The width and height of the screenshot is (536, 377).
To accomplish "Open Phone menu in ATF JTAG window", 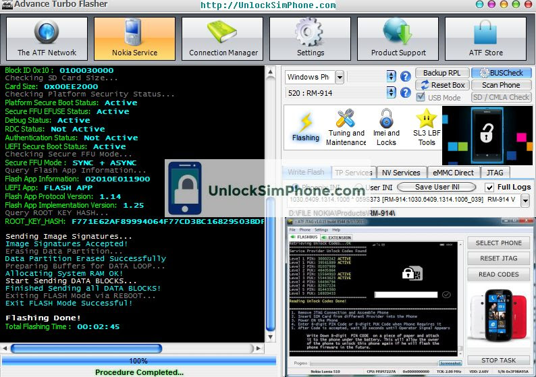I will (x=305, y=230).
